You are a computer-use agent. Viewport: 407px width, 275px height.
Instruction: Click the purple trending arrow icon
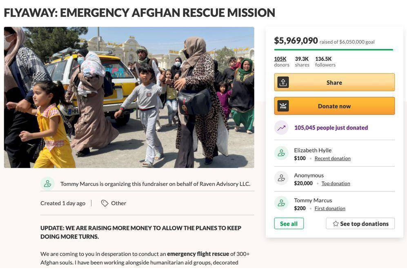(281, 127)
